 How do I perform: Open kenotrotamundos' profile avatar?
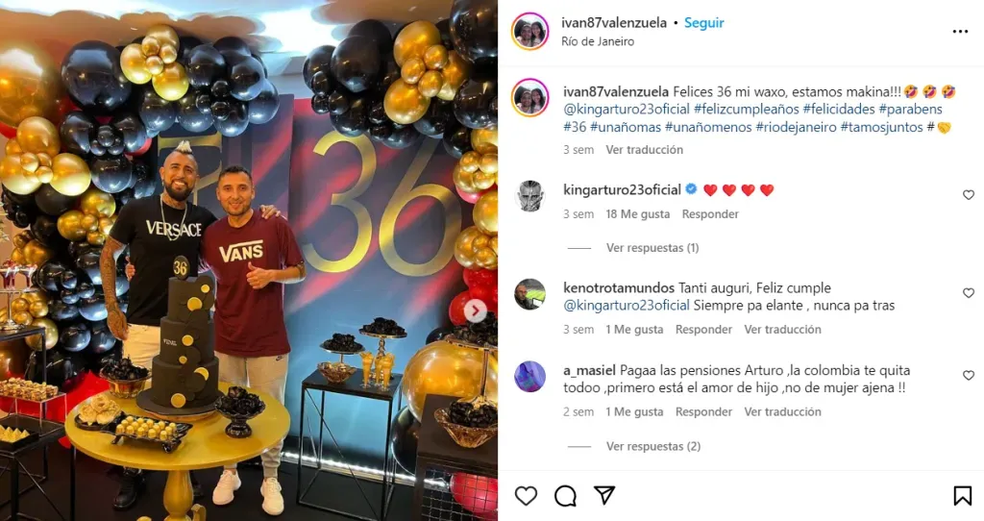click(x=529, y=294)
